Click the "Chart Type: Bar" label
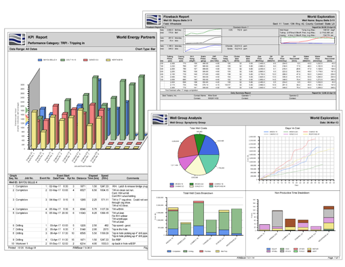The image size is (345, 267). 145,49
